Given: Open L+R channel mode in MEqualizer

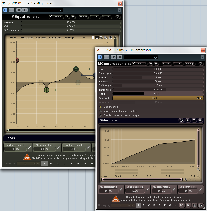Looking at the screenshot, I should click(x=95, y=17).
